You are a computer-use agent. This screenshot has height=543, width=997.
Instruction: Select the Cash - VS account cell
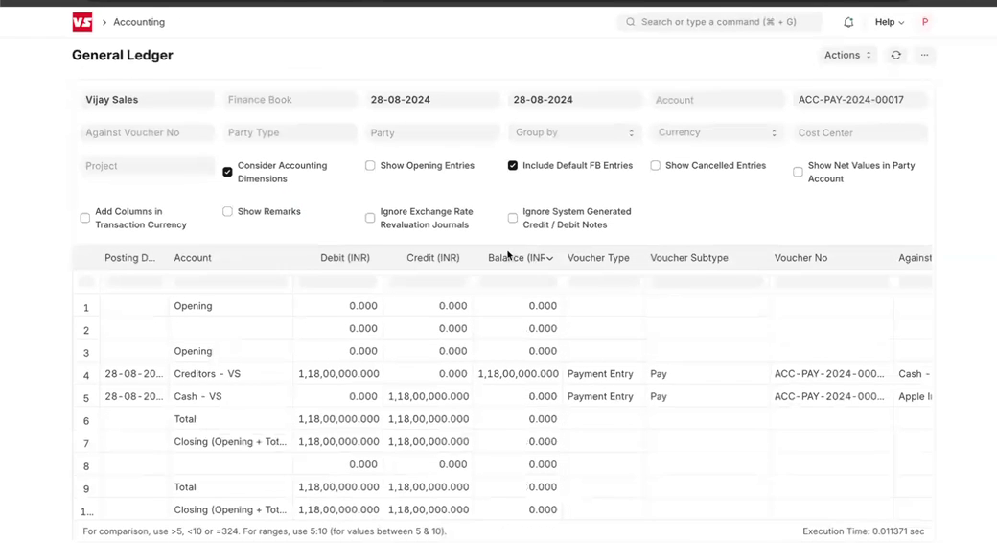[x=197, y=396]
